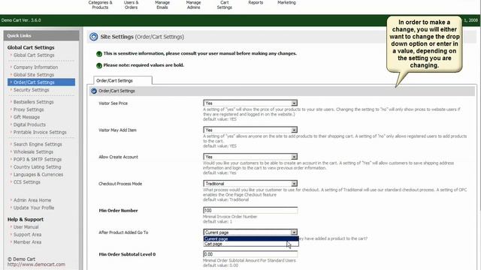Click info icon beside sensitive information notice
This screenshot has height=270, width=481.
point(99,54)
